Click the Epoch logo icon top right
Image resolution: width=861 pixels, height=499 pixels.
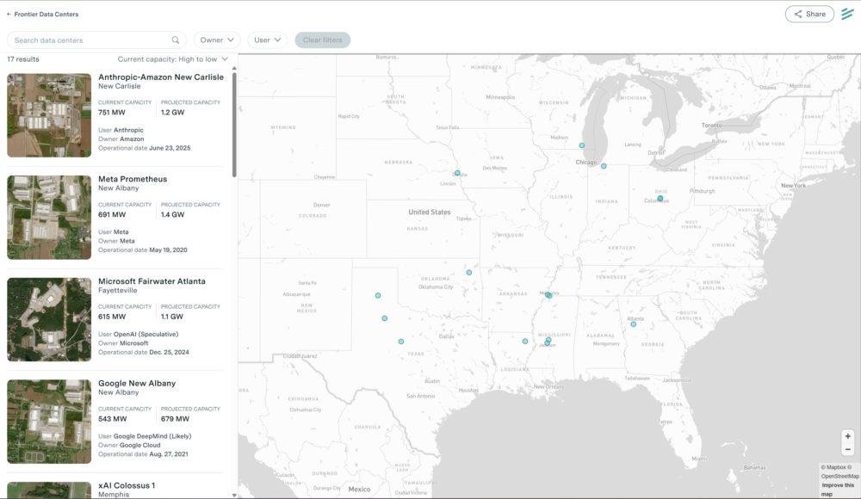click(847, 14)
